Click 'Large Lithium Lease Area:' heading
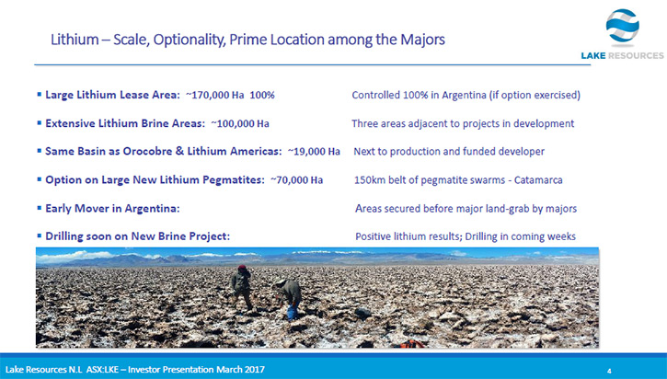This screenshot has width=667, height=379. [113, 95]
